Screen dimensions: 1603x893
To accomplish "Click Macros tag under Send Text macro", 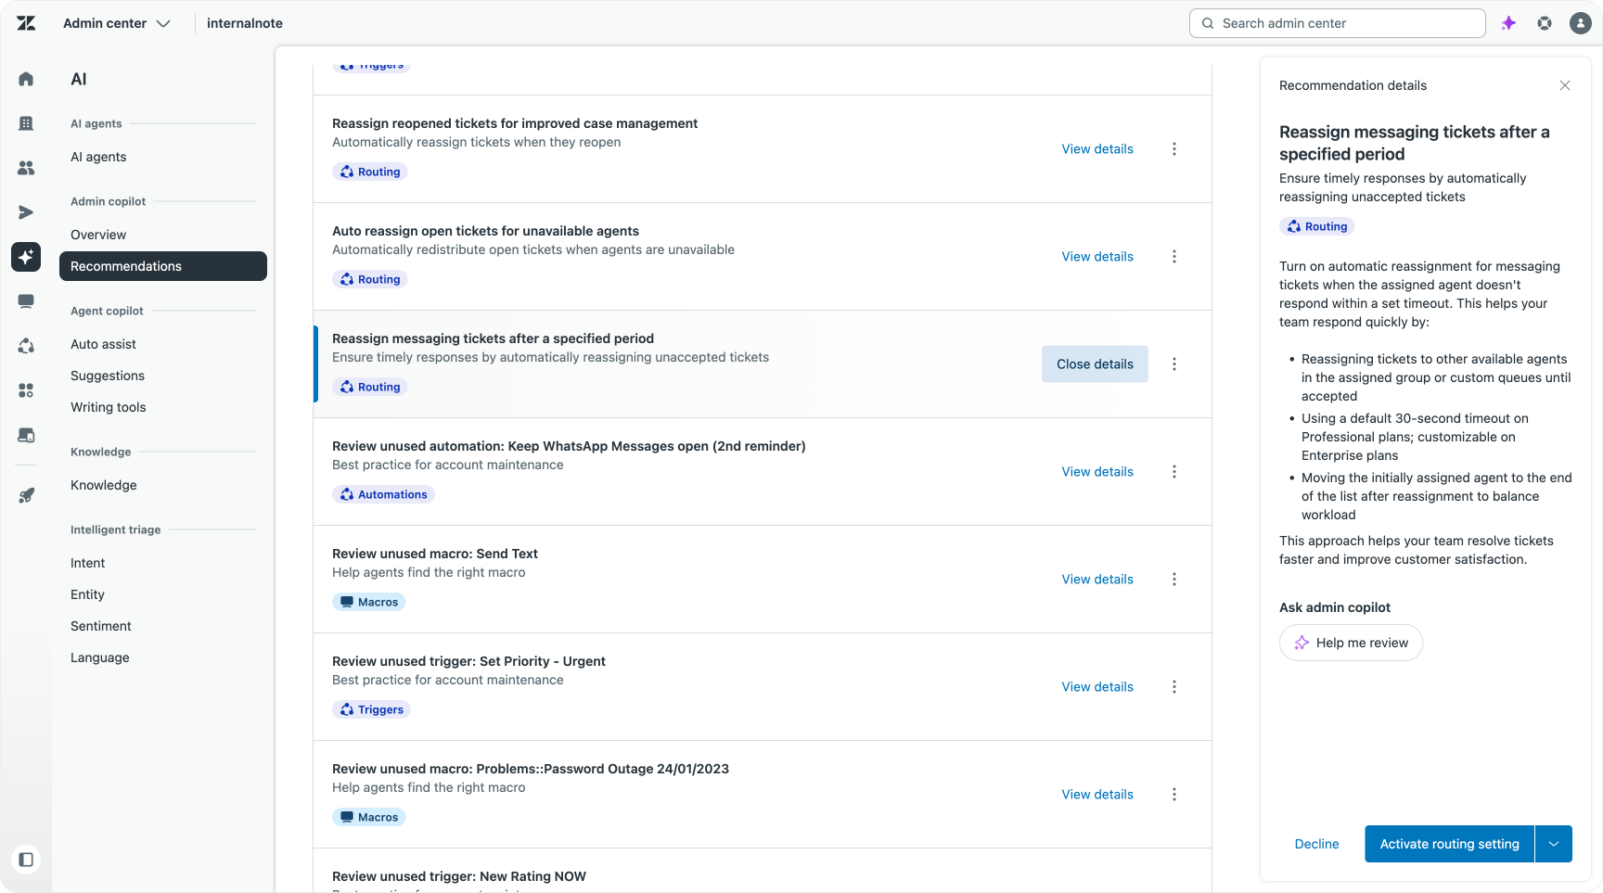I will tap(368, 602).
